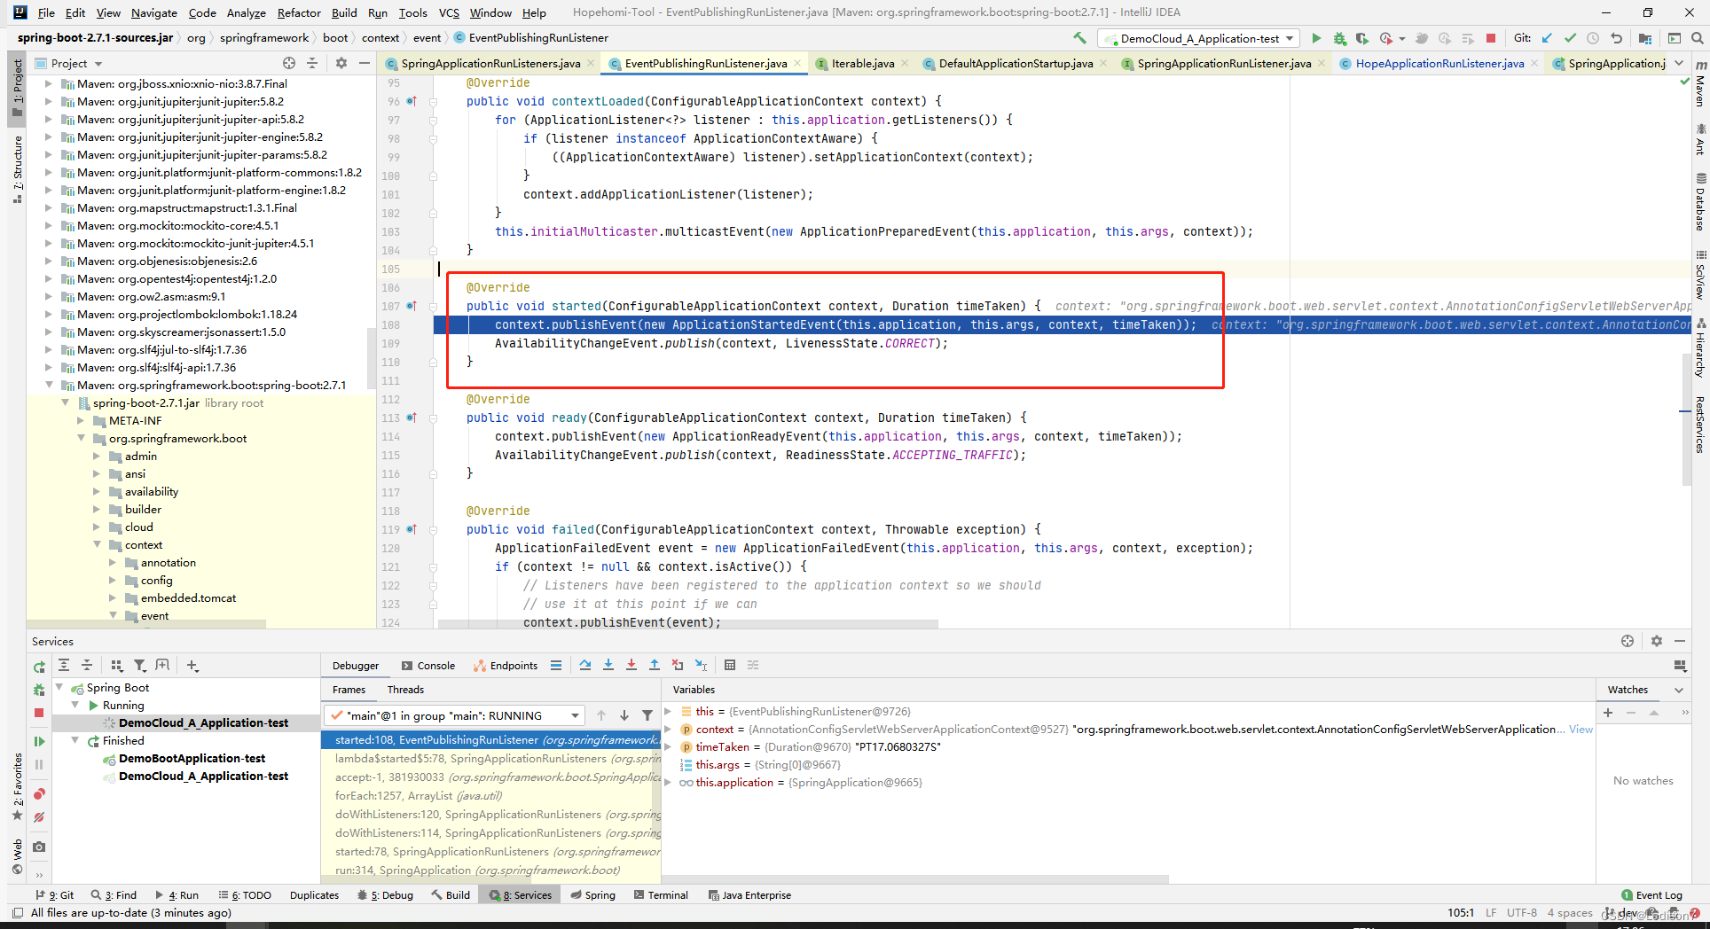Toggle code fold at line 107
The image size is (1710, 929).
[x=434, y=306]
